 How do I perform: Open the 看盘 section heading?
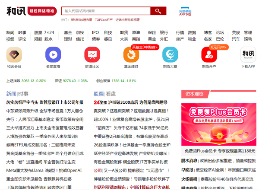(111, 94)
